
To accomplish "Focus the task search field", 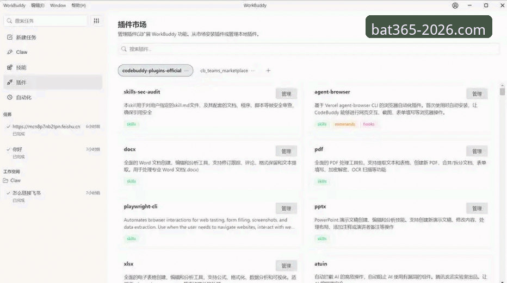I will coord(46,21).
